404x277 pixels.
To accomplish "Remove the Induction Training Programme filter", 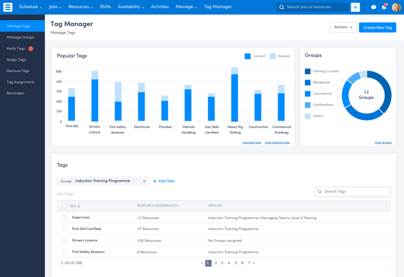I will click(x=144, y=181).
